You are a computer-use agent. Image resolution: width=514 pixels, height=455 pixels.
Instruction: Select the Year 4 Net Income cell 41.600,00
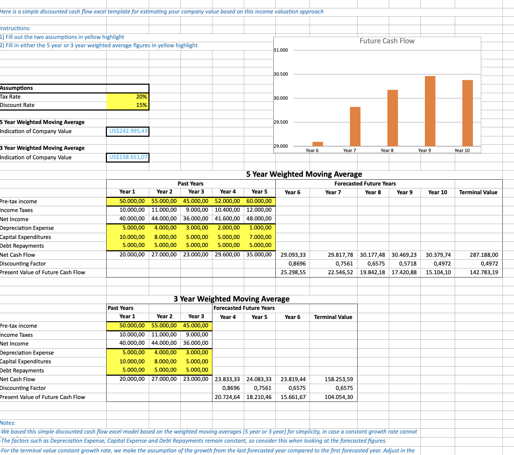coord(227,219)
